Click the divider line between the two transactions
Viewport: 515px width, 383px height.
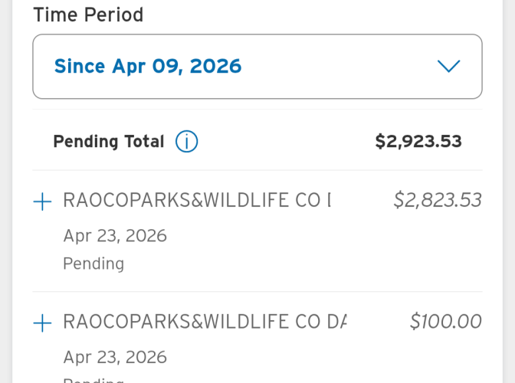[x=257, y=292]
